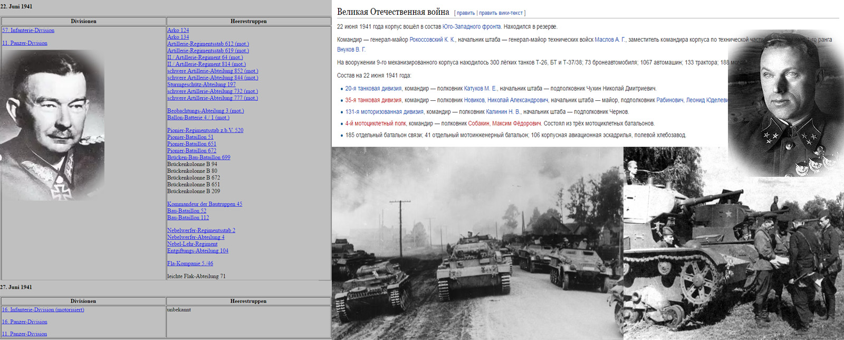Click the 27. Juni 1941 heading
The width and height of the screenshot is (844, 340).
pyautogui.click(x=16, y=287)
